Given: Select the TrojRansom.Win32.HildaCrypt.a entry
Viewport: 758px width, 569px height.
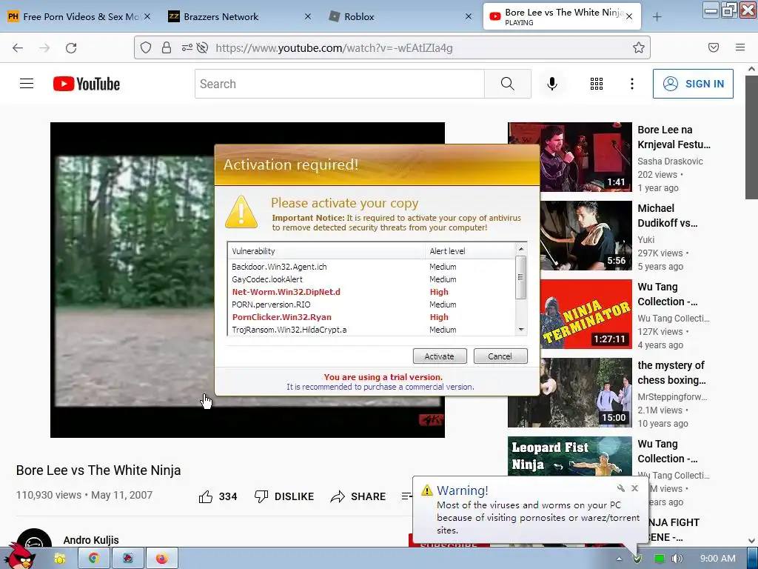Looking at the screenshot, I should (x=372, y=330).
